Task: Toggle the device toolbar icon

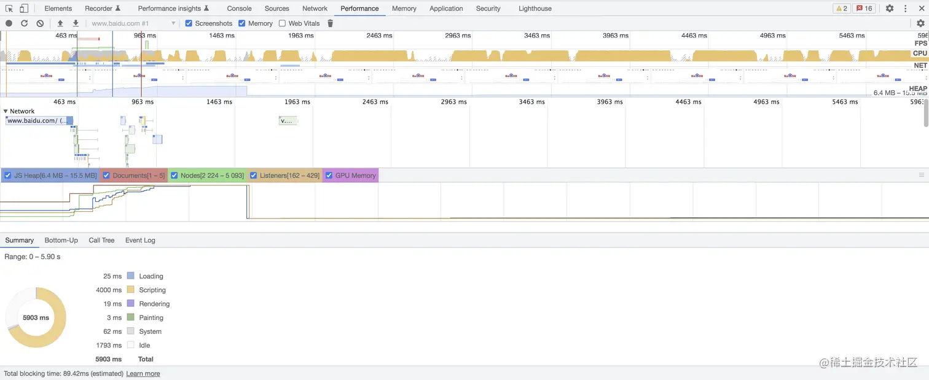Action: click(24, 9)
